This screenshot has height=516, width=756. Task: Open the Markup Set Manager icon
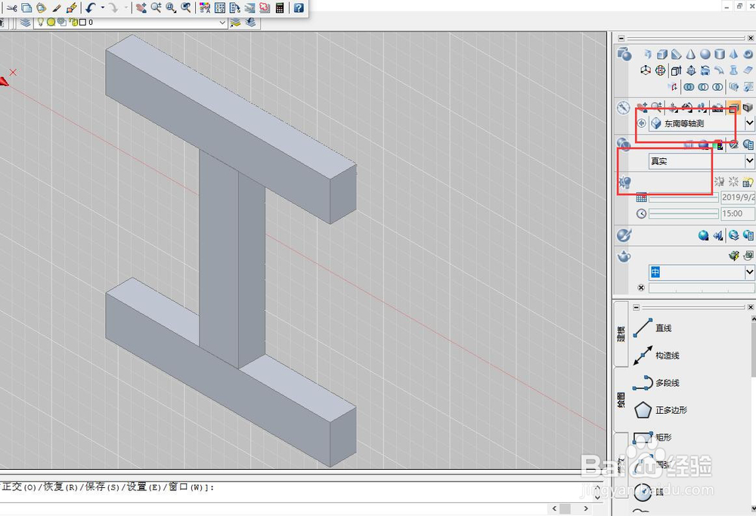pos(265,8)
